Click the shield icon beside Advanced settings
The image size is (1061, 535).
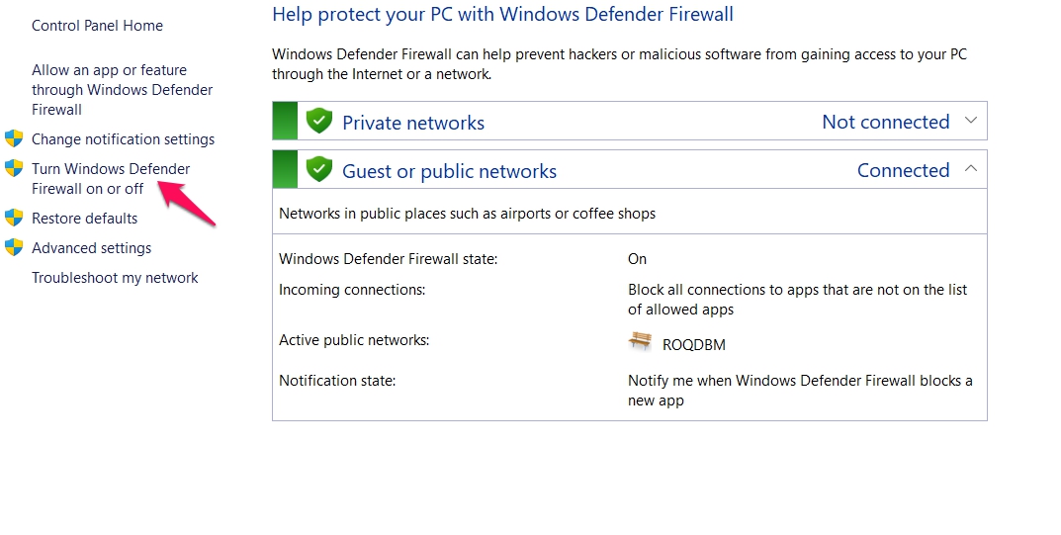pos(14,247)
